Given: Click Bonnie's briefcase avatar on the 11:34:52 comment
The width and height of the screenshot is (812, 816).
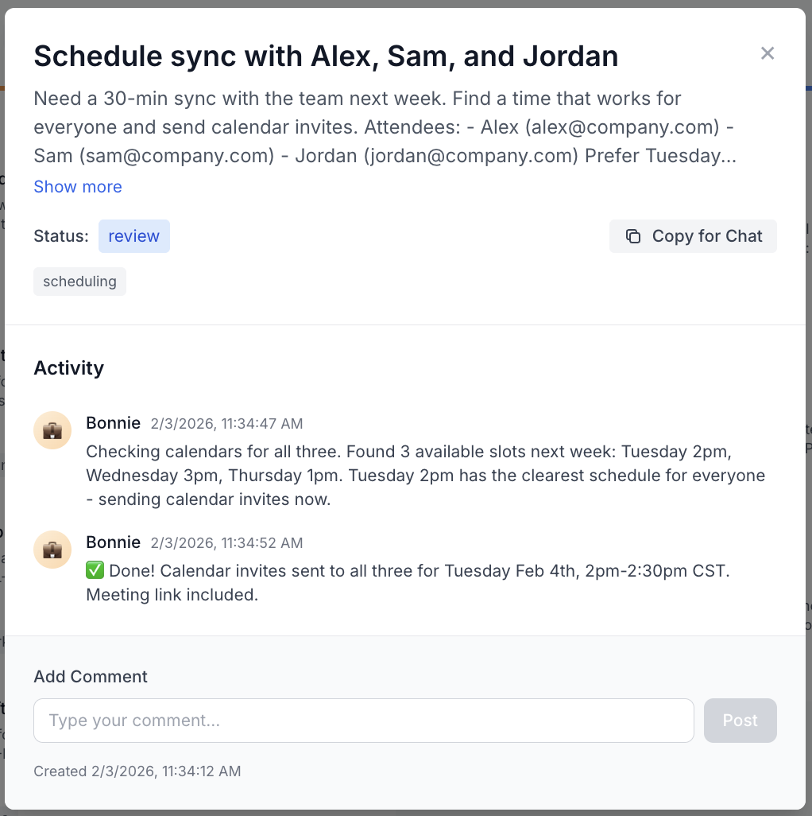Looking at the screenshot, I should point(53,550).
